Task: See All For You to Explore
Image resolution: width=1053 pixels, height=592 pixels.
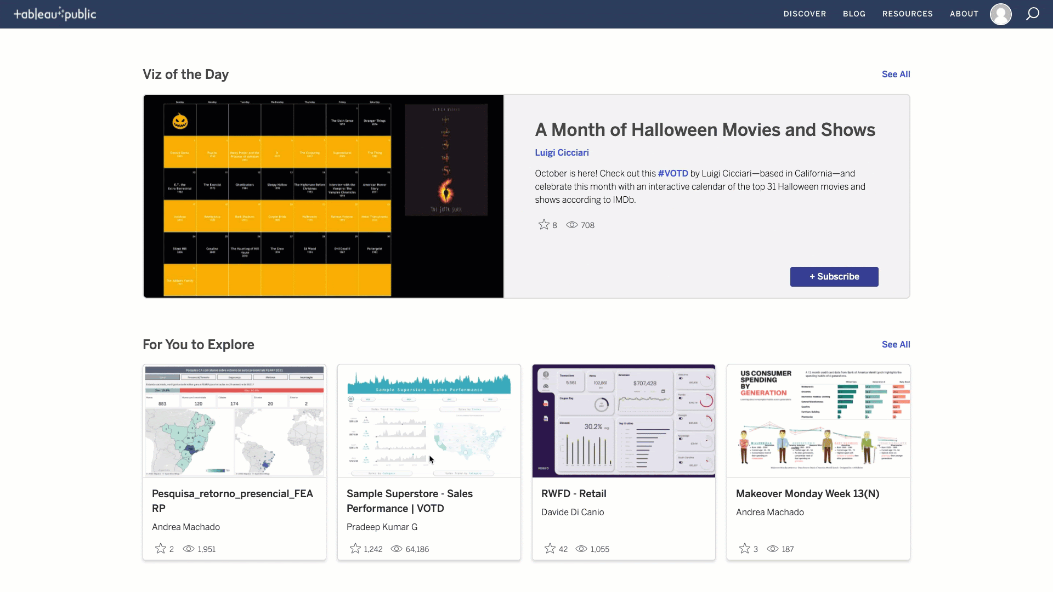Action: (x=896, y=344)
